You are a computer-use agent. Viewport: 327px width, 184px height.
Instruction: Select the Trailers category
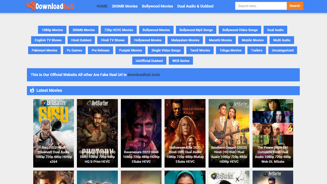256,50
